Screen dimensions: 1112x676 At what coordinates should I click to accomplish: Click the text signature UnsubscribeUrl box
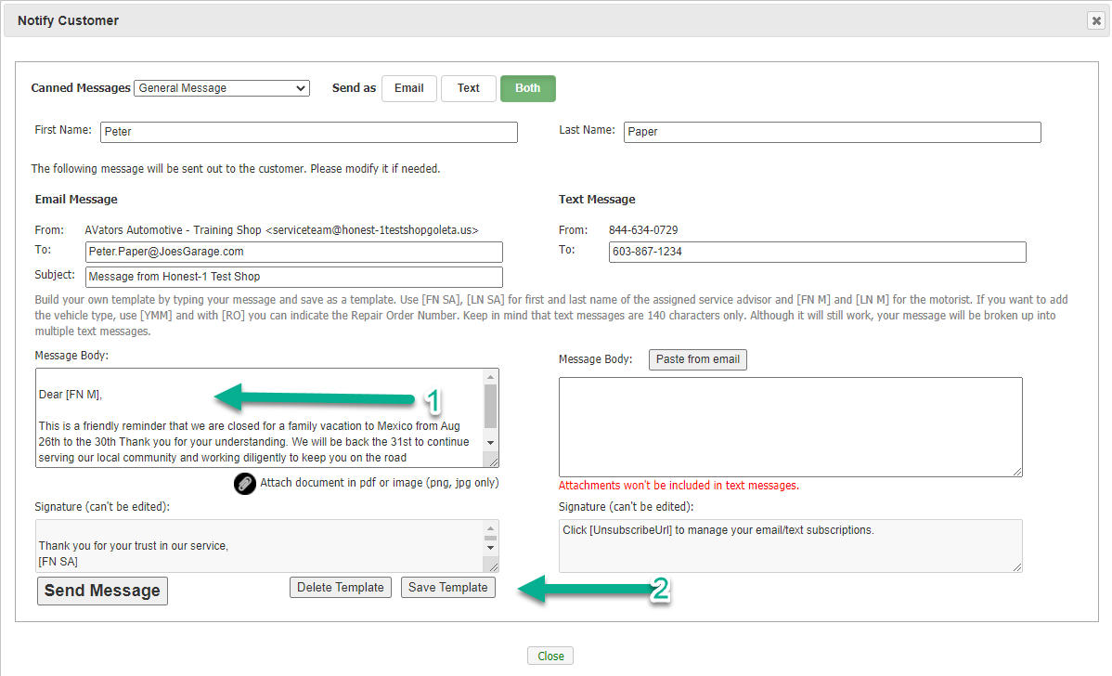790,546
